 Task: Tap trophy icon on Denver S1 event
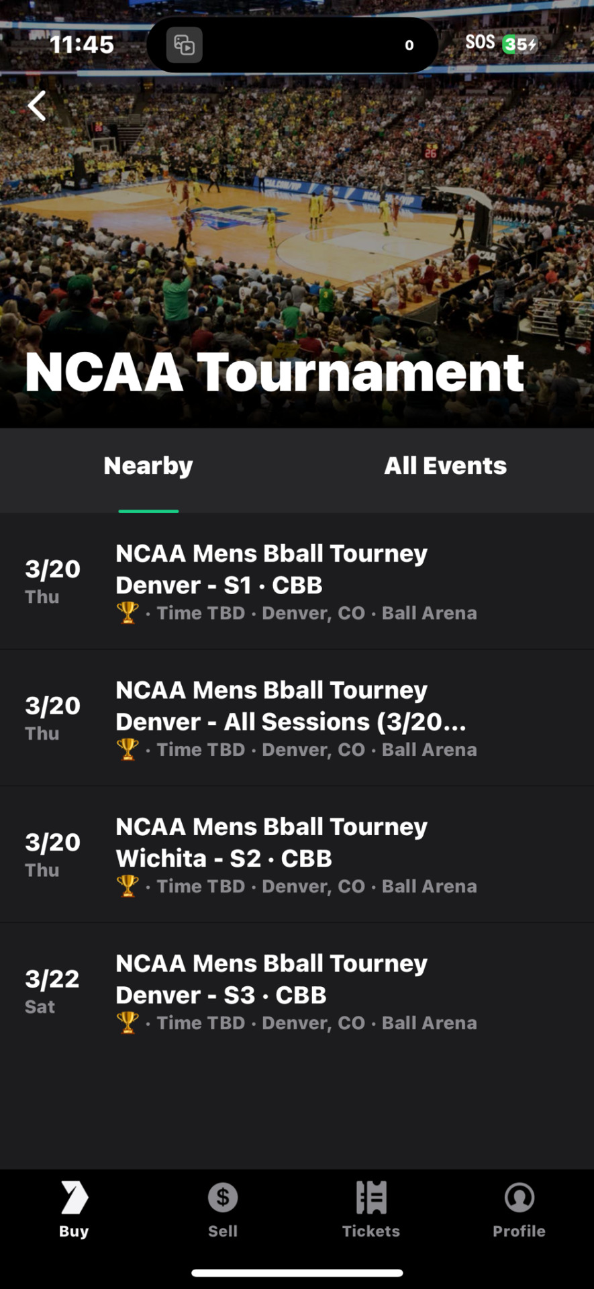tap(128, 612)
